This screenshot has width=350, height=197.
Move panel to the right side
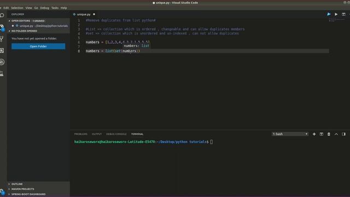click(343, 134)
